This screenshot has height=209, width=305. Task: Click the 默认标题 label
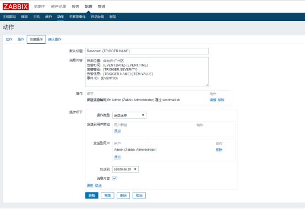tap(76, 51)
